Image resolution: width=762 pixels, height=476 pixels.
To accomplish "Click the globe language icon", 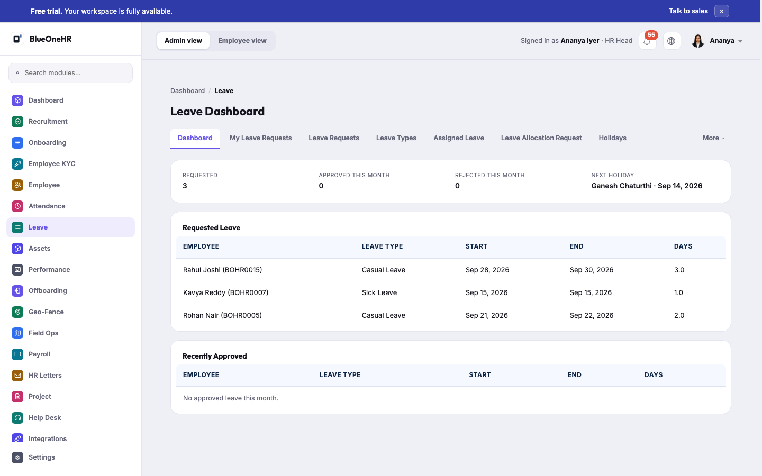I will click(672, 41).
